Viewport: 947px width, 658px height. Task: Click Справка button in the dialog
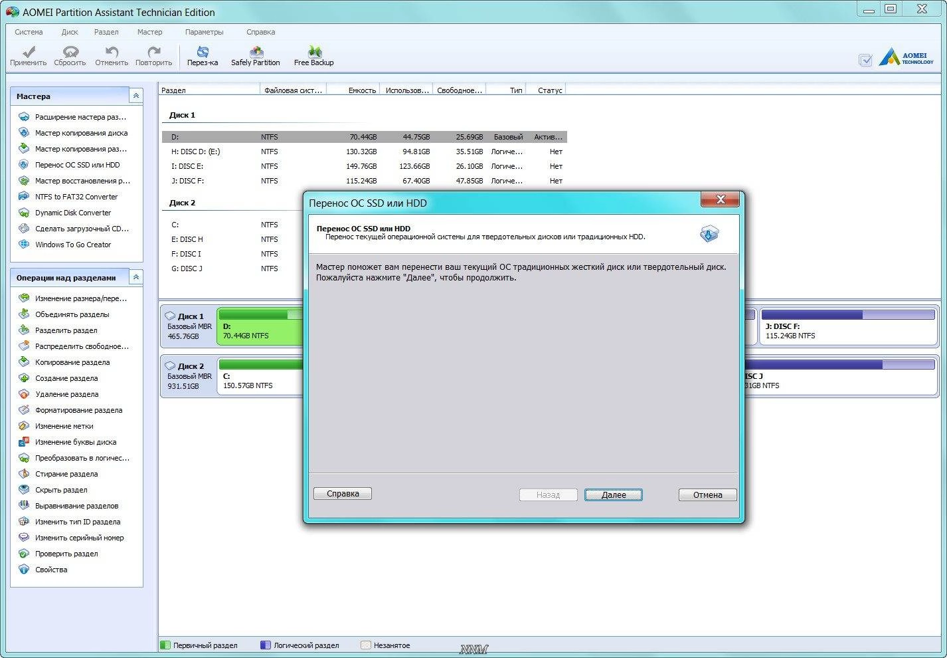pos(343,493)
